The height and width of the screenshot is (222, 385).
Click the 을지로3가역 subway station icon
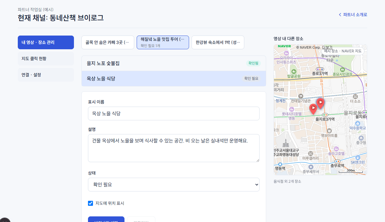click(x=325, y=115)
